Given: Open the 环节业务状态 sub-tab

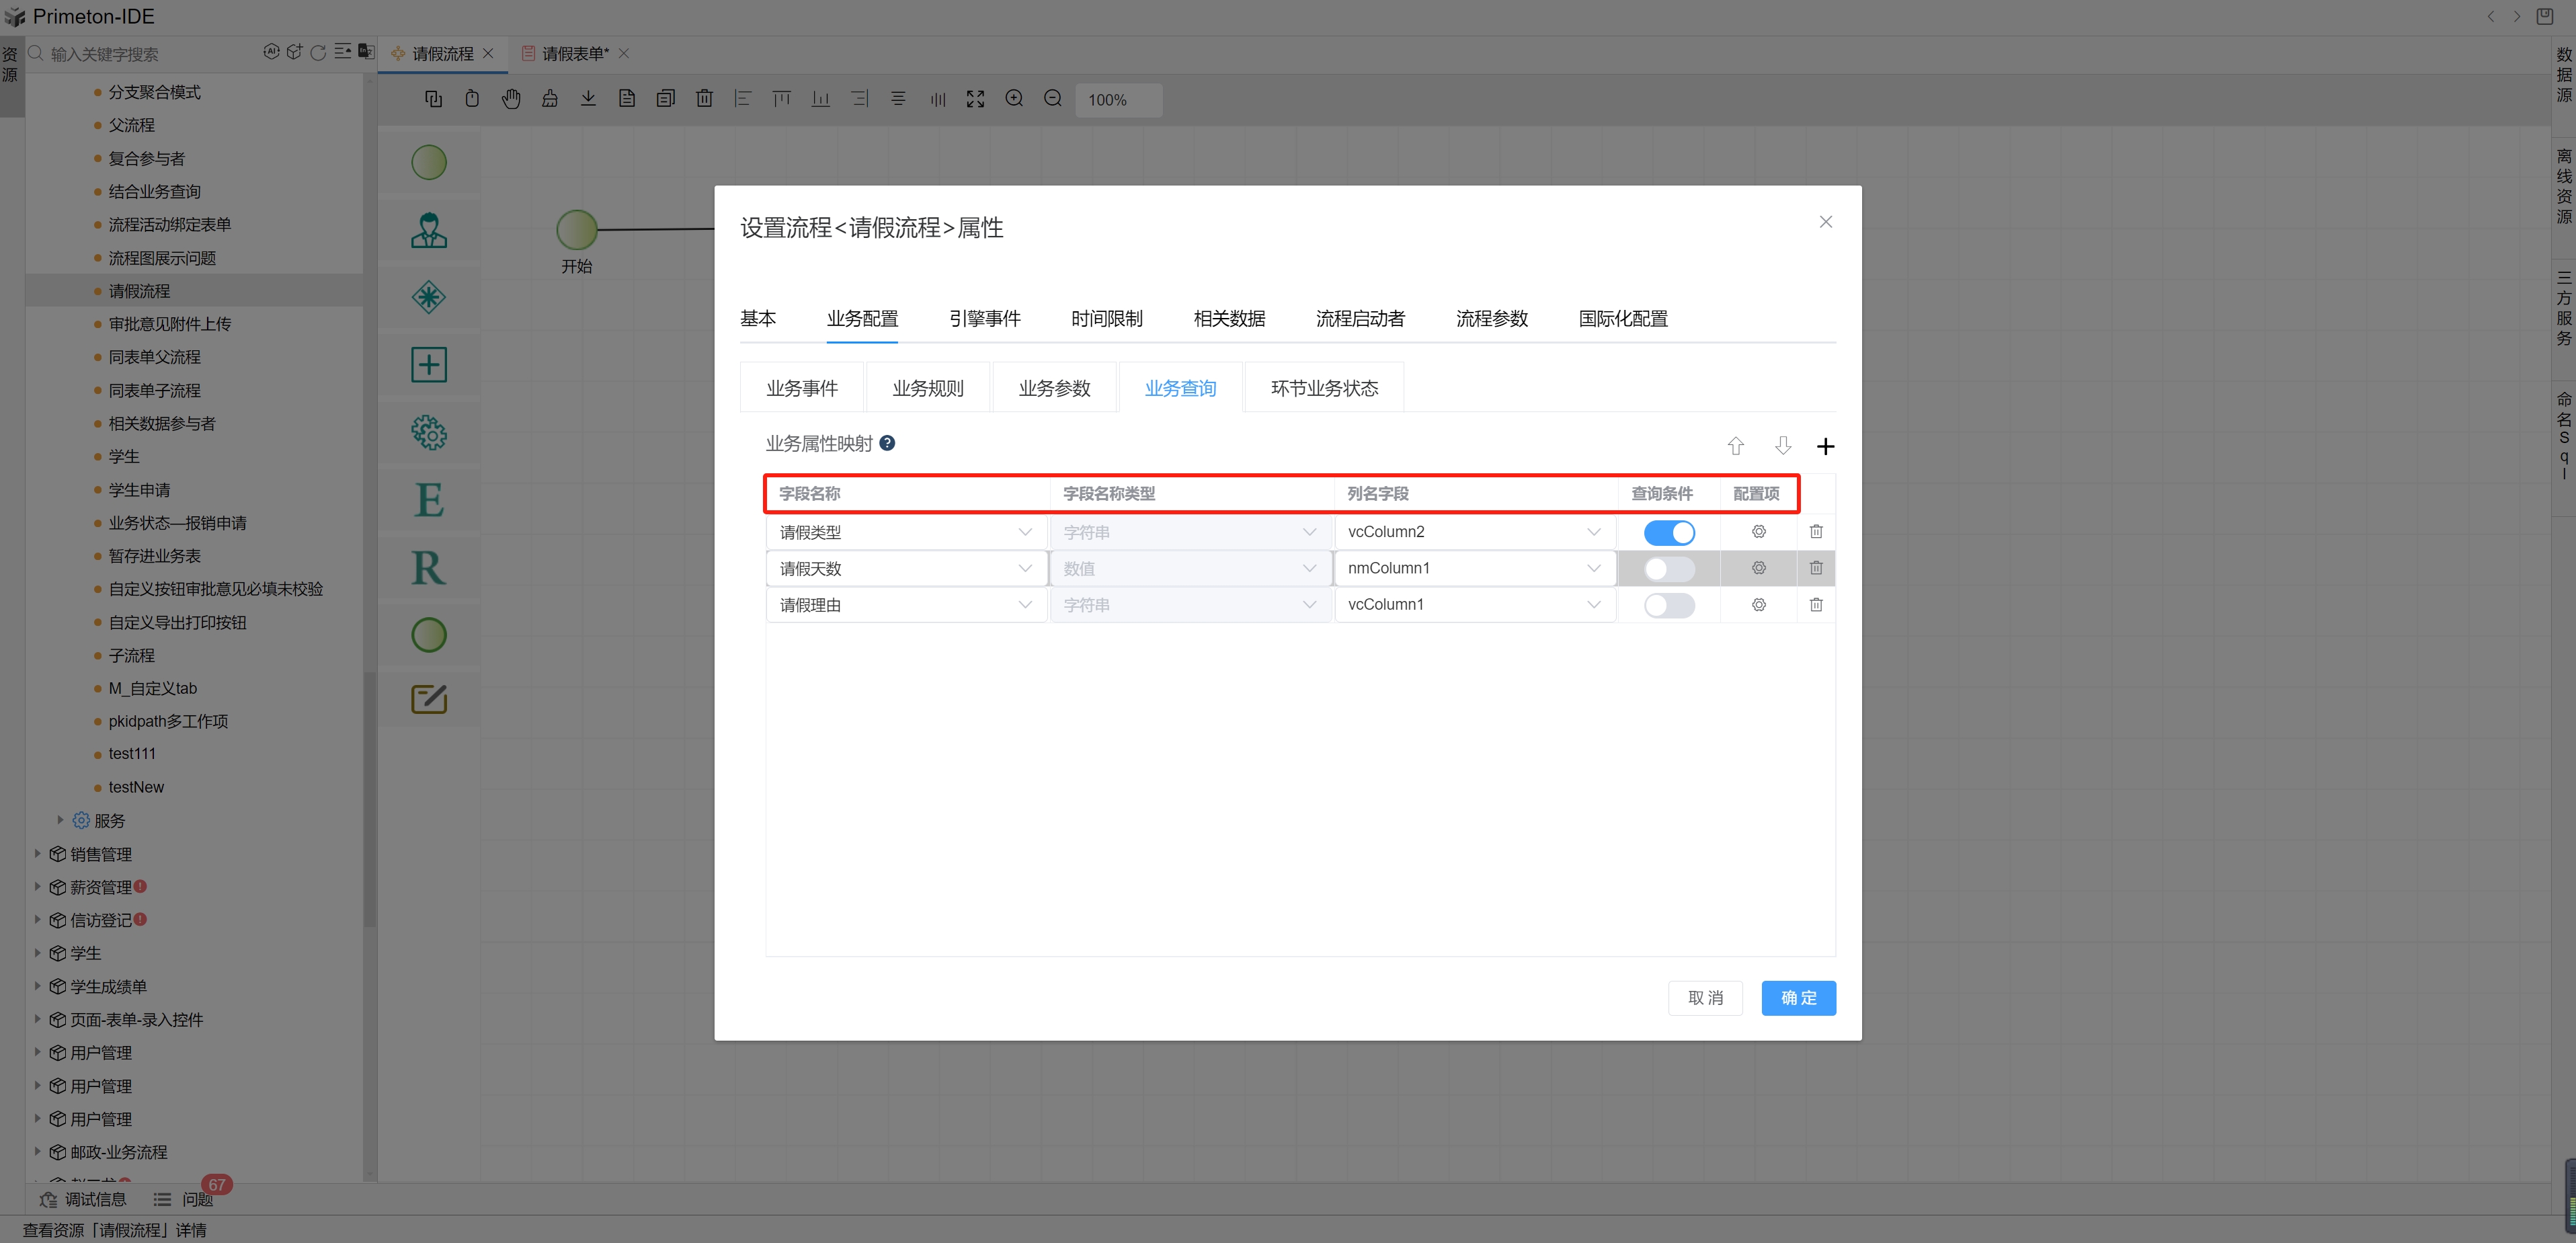Looking at the screenshot, I should [x=1324, y=388].
